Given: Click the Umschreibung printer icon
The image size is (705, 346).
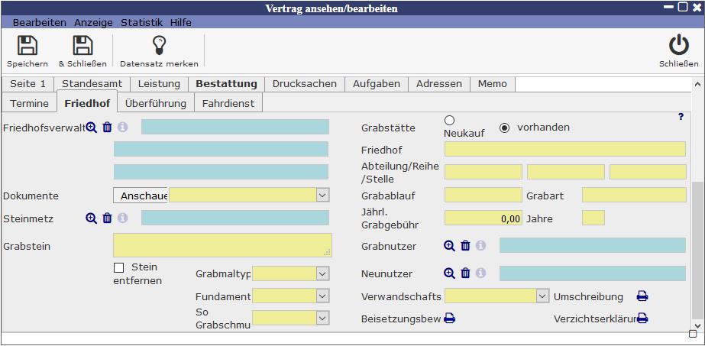Looking at the screenshot, I should pos(642,296).
